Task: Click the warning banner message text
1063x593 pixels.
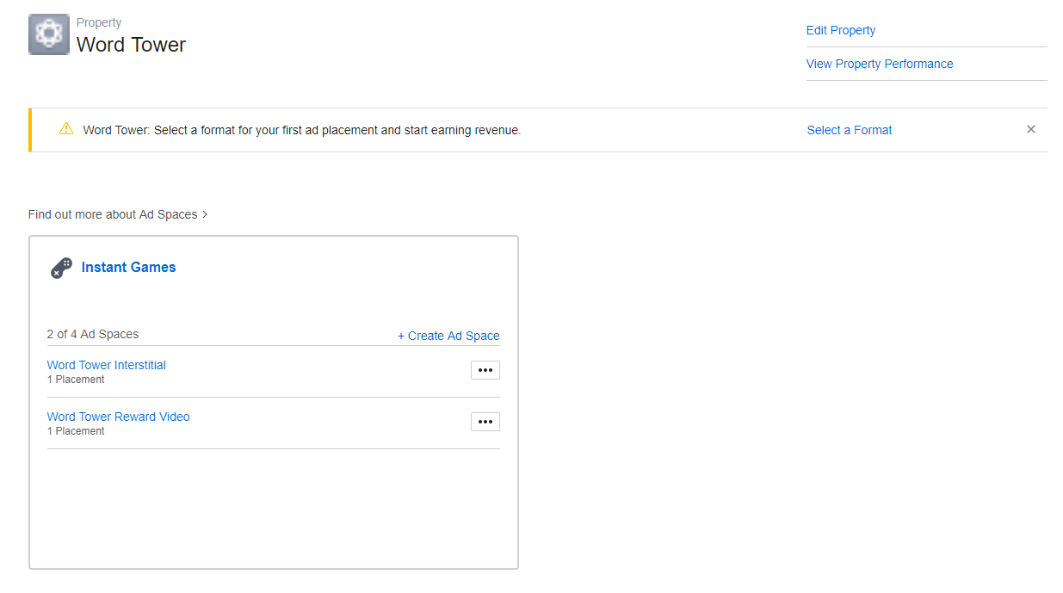Action: point(302,130)
